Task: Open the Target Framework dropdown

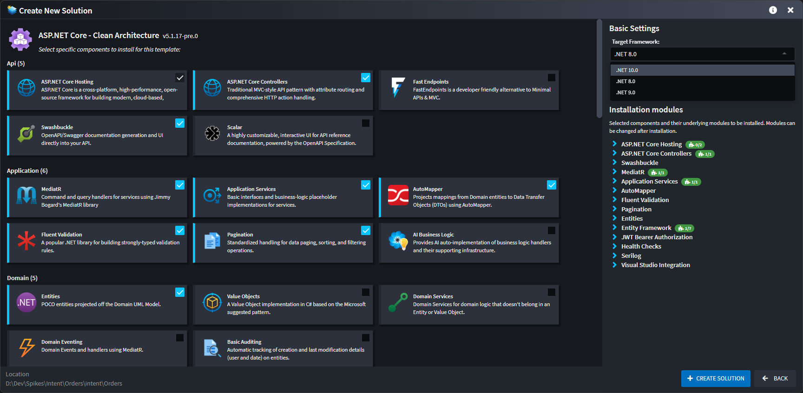Action: click(702, 54)
